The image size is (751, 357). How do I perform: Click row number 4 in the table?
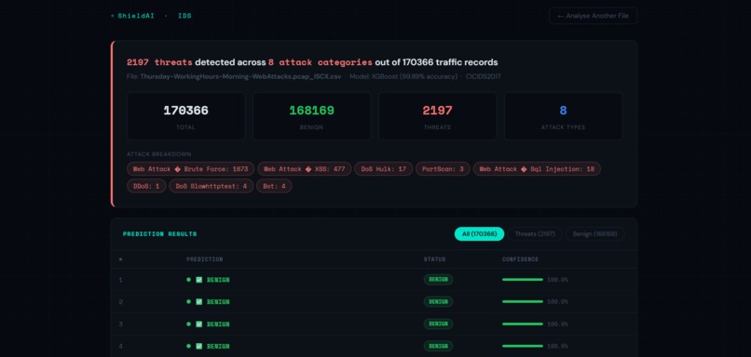121,346
